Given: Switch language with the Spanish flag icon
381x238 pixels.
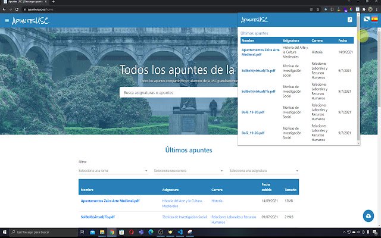Looking at the screenshot, I should point(374,19).
